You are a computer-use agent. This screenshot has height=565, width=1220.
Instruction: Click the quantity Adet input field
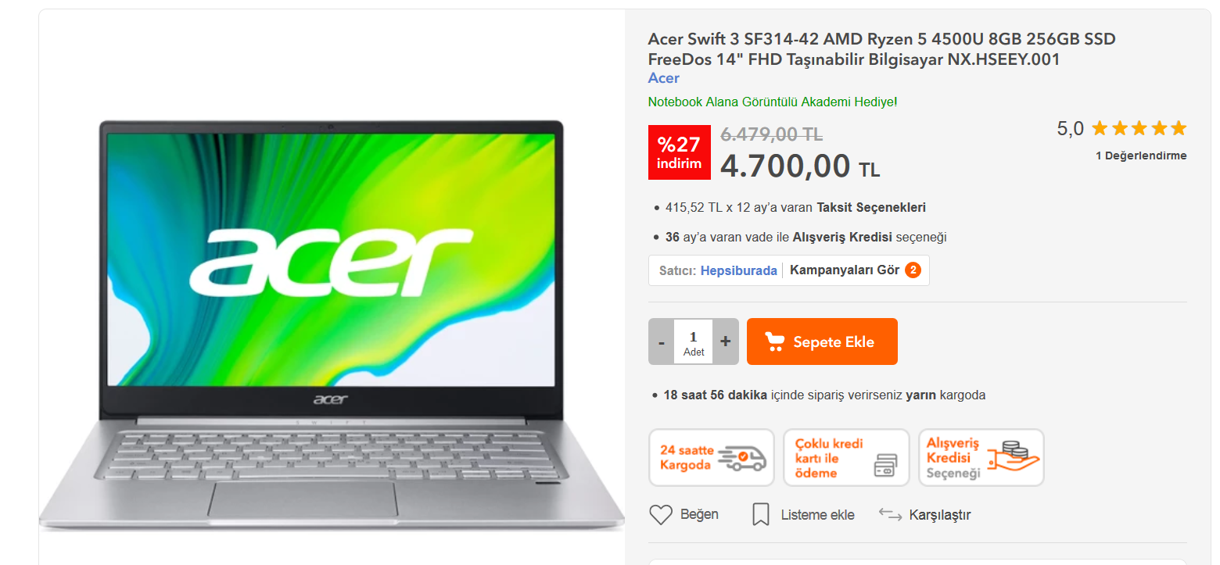click(694, 342)
